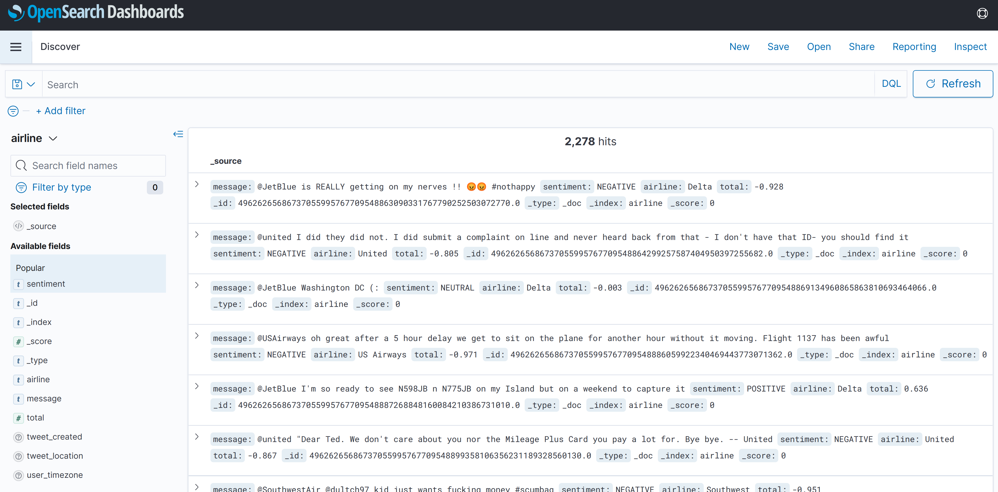
Task: Expand the @united complaint document row
Action: pyautogui.click(x=197, y=235)
